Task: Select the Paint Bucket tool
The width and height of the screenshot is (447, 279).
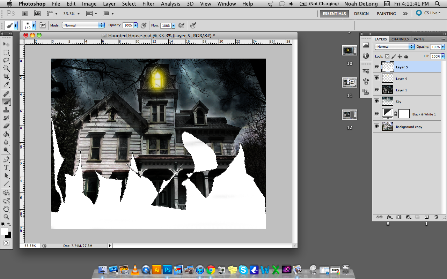Action: (x=6, y=134)
